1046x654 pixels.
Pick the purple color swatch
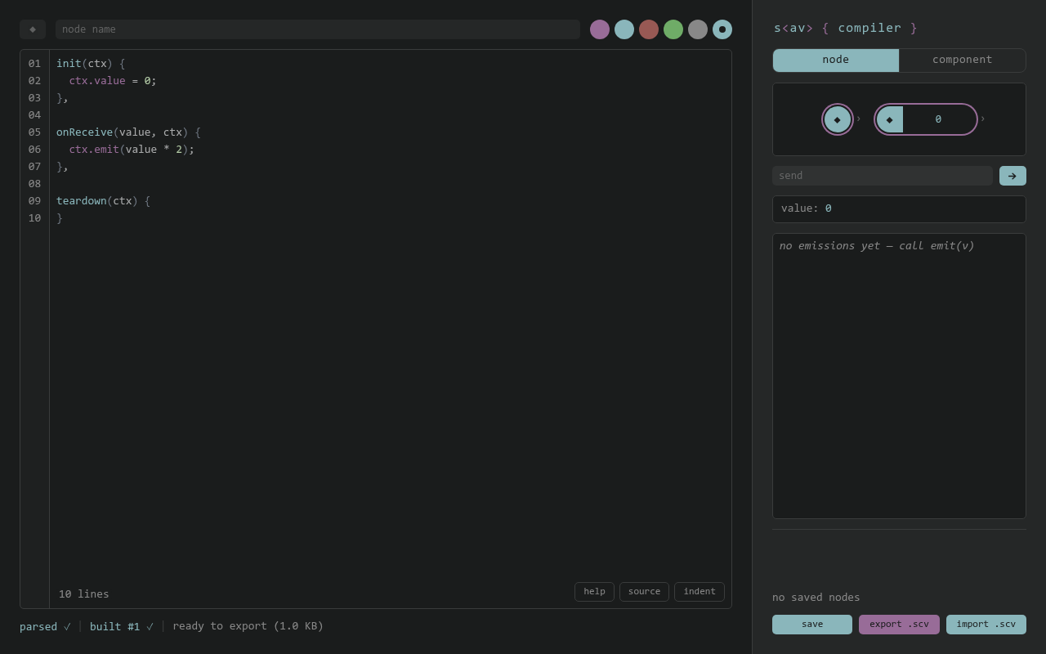(600, 29)
